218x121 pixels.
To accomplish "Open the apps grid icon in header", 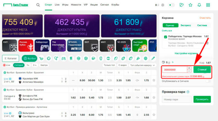I will pyautogui.click(x=208, y=5).
